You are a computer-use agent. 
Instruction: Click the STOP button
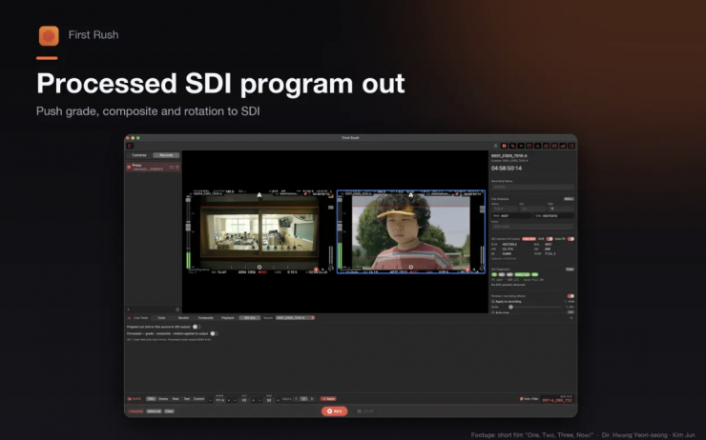(365, 411)
